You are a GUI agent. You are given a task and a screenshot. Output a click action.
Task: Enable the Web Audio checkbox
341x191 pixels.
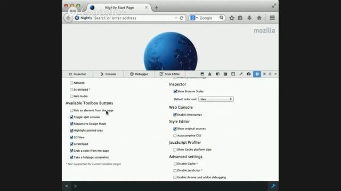click(x=71, y=96)
